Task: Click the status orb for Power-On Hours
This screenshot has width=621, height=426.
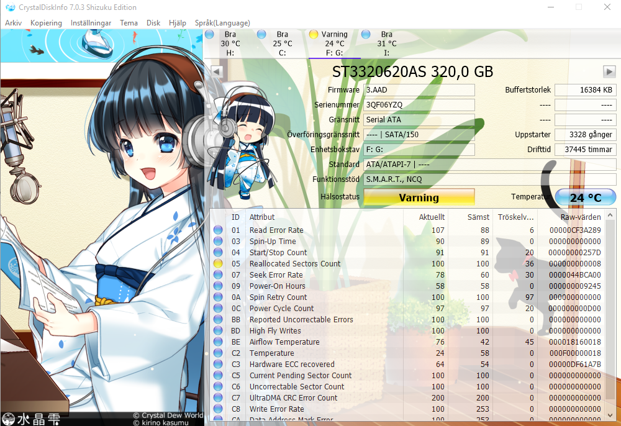Action: tap(218, 286)
